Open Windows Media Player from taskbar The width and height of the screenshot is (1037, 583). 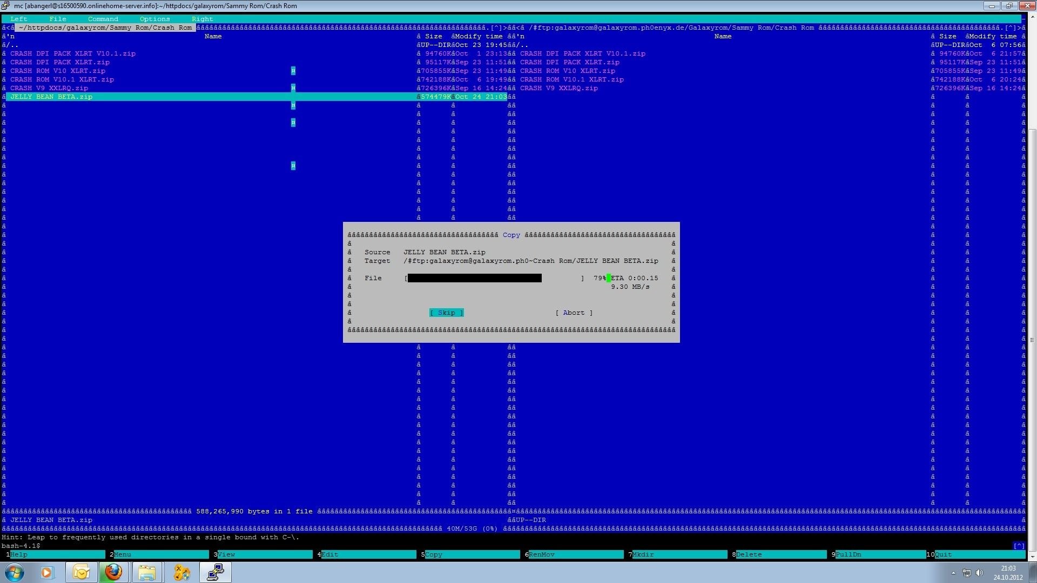coord(46,572)
